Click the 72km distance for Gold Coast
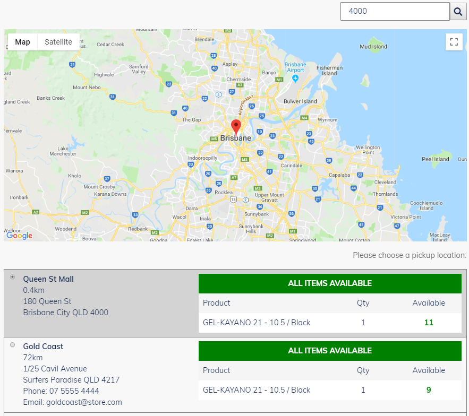Image resolution: width=469 pixels, height=416 pixels. tap(33, 358)
